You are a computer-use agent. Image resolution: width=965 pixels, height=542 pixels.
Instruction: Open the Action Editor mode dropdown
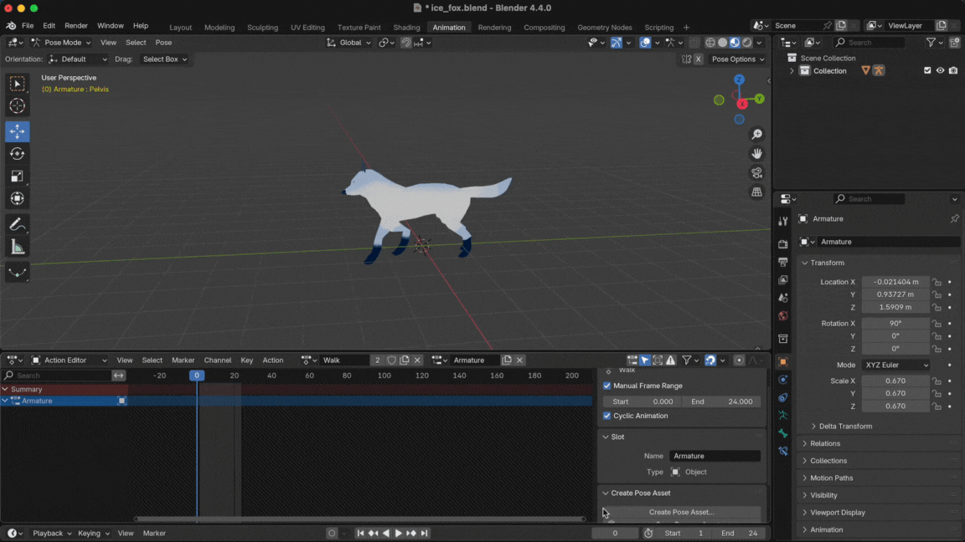(x=69, y=360)
